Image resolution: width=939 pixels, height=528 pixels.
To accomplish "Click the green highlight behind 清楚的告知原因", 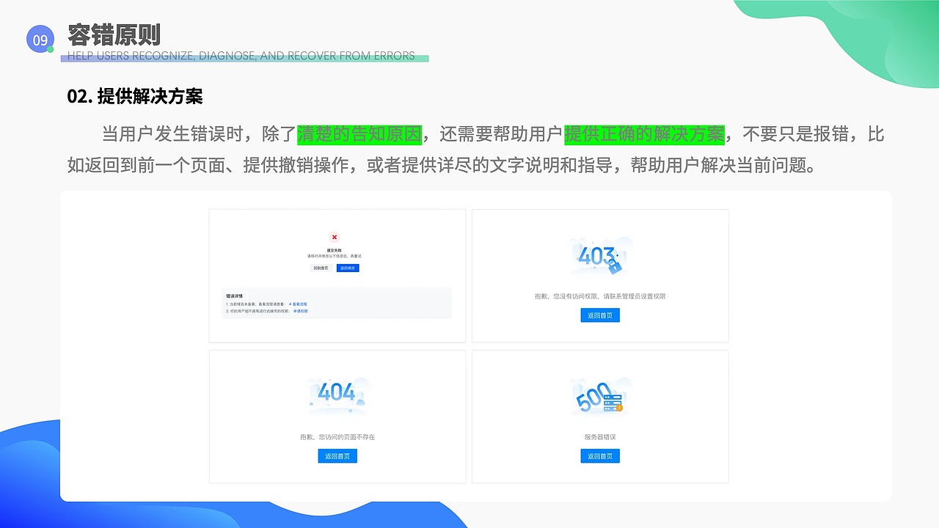I will [x=360, y=135].
